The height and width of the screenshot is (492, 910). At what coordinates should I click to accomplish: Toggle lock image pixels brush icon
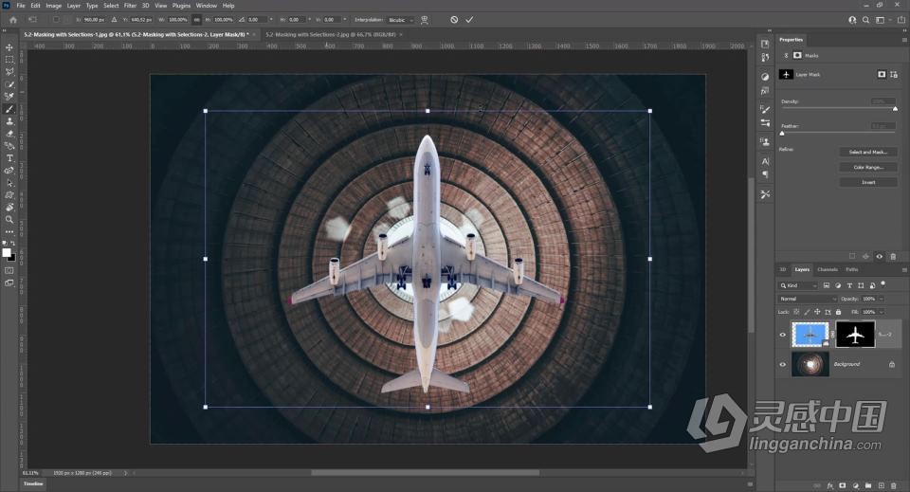(807, 312)
